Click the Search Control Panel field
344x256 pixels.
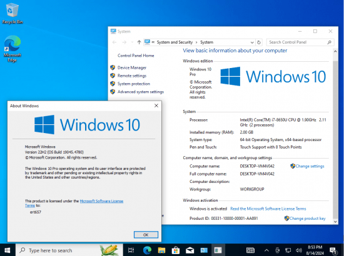pos(300,42)
